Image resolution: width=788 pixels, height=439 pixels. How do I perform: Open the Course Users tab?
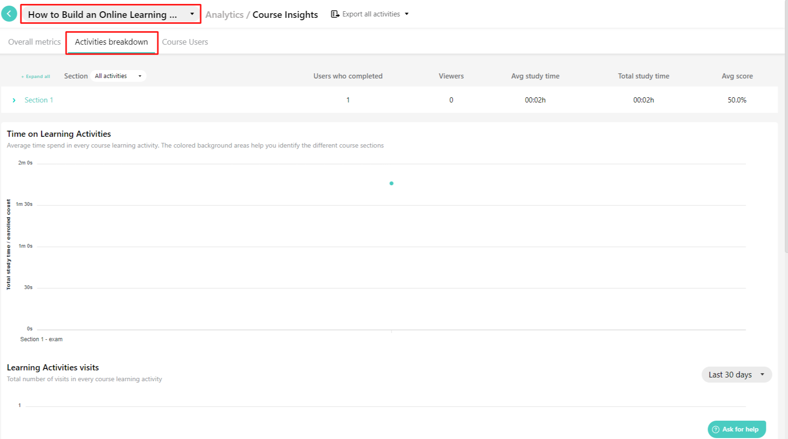(x=185, y=42)
